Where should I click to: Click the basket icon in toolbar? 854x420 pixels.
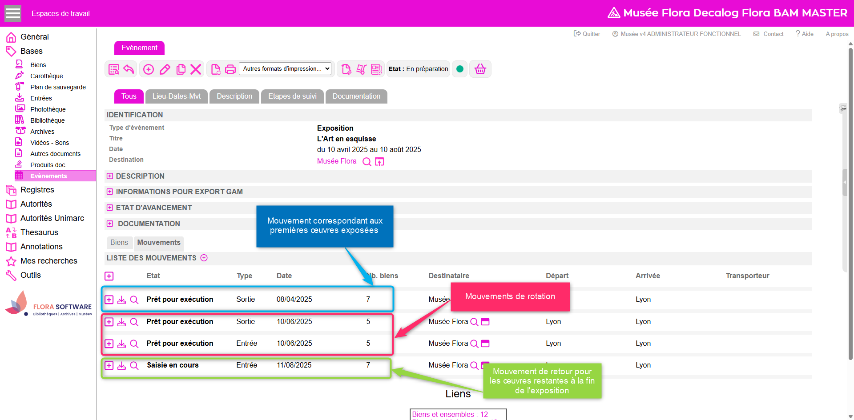480,69
